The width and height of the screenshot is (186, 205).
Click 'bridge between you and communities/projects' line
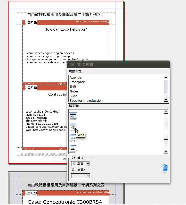click(58, 59)
